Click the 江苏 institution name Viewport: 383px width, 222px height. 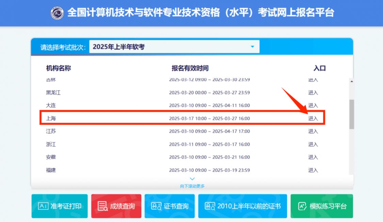[51, 131]
